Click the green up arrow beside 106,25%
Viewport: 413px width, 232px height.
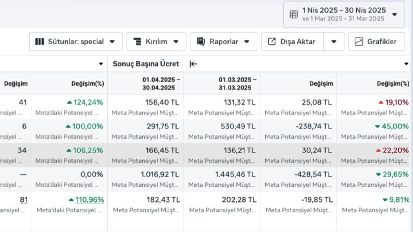69,150
